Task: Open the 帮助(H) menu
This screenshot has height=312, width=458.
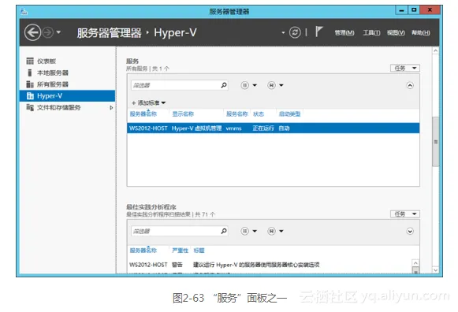Action: [421, 32]
